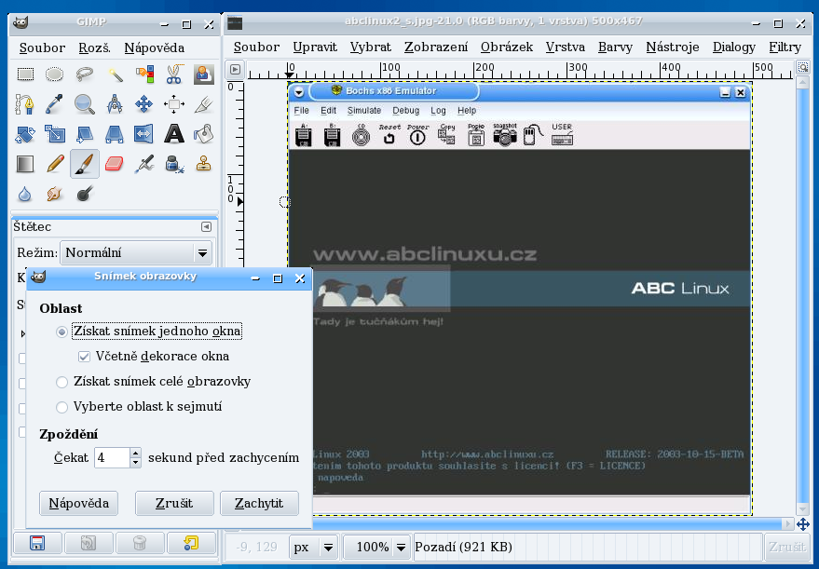Select the Pencil tool
Viewport: 819px width, 569px height.
click(x=54, y=164)
